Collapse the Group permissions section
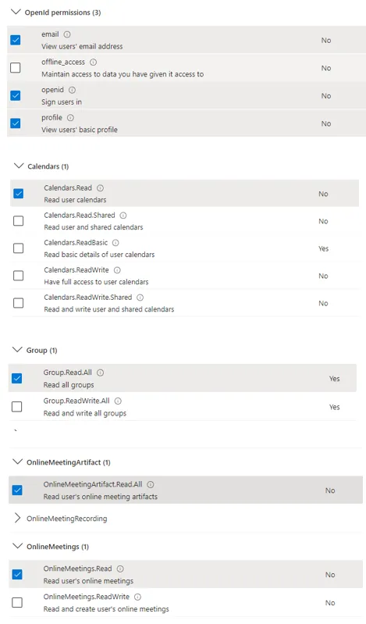 click(17, 349)
